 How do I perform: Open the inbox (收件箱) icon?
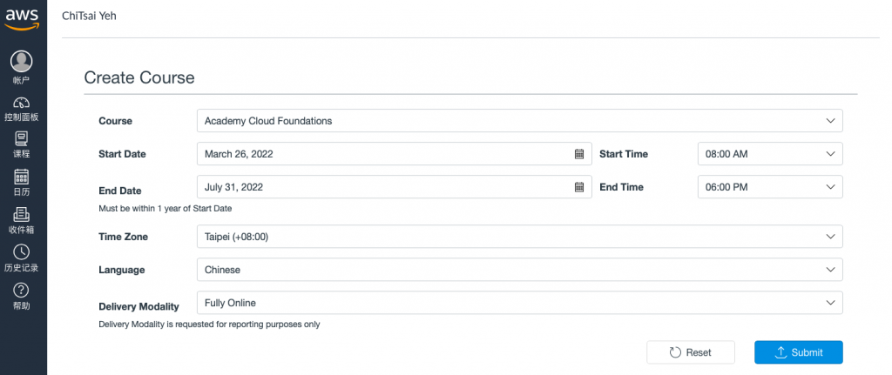22,215
